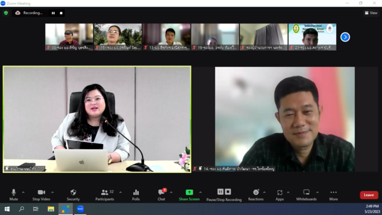Expand video options arrow beside Stop Video

click(x=53, y=193)
